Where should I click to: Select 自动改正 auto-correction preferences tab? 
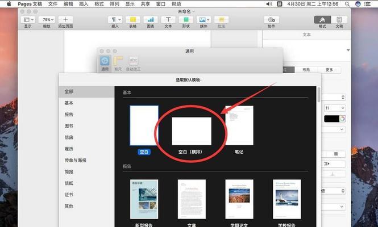pyautogui.click(x=134, y=64)
